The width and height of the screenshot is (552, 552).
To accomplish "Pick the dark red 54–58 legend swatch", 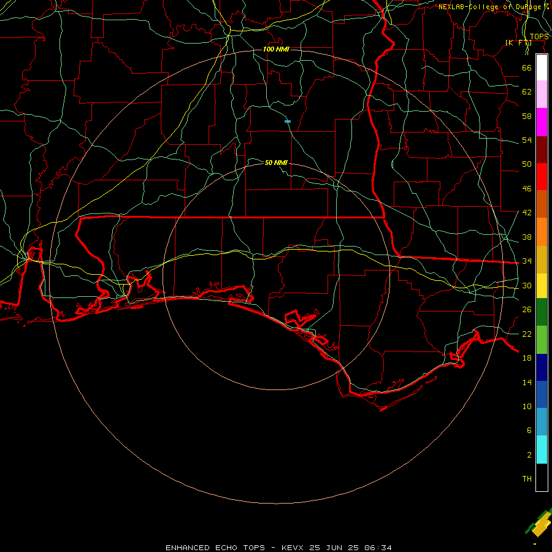I will pos(542,150).
